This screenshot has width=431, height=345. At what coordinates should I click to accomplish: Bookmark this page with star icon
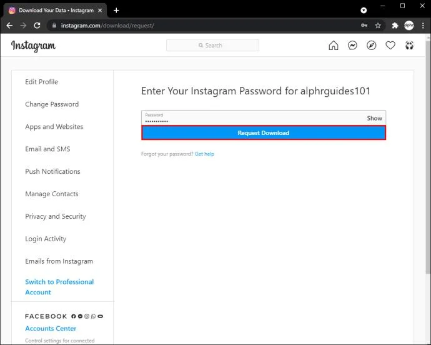coord(378,26)
